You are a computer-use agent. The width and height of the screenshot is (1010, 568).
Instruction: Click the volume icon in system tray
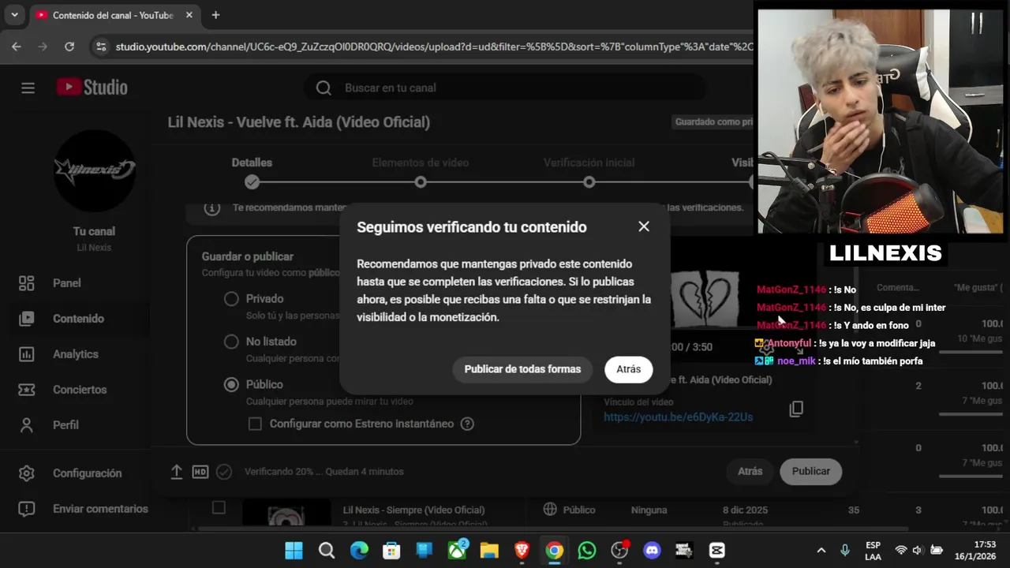point(918,550)
